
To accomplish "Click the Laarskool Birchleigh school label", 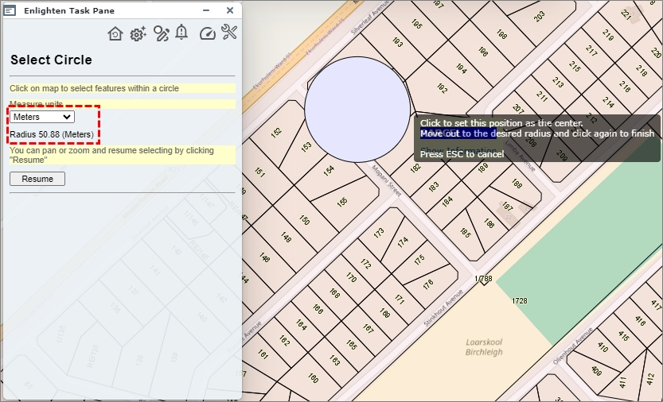I will coord(484,347).
